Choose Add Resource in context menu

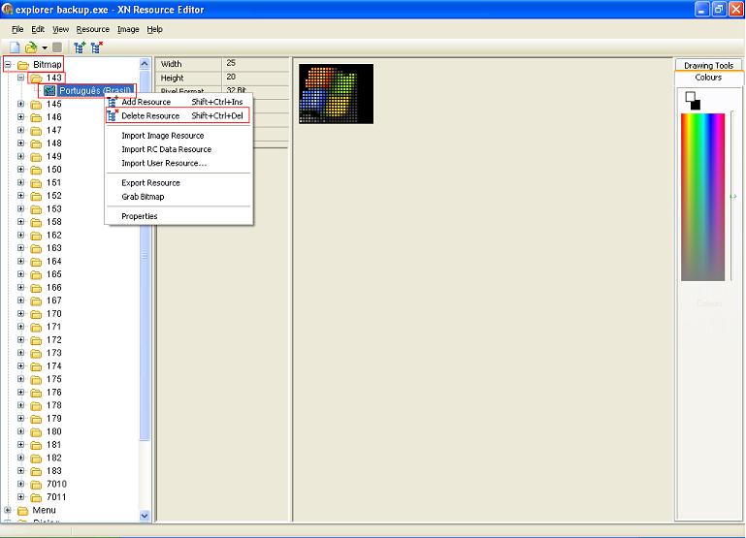click(178, 102)
